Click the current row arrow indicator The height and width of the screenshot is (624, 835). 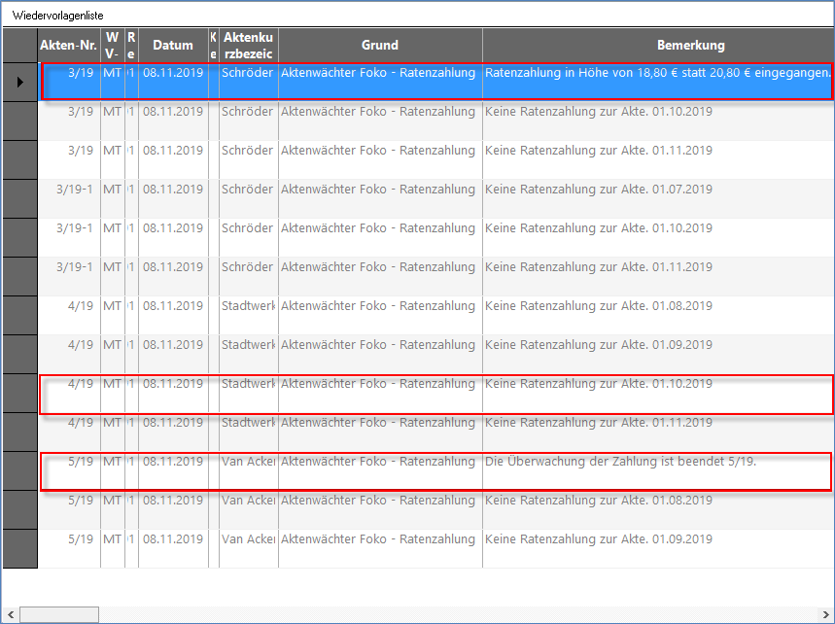[19, 83]
